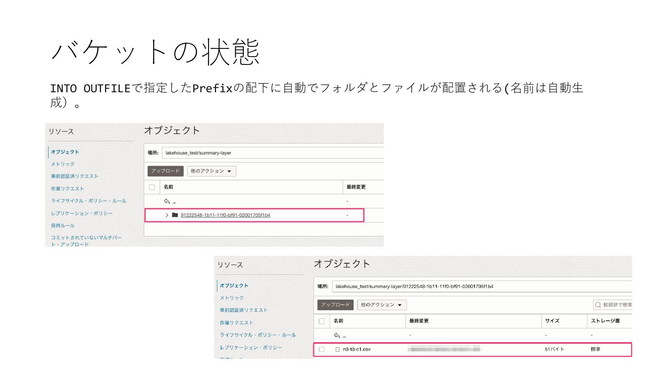
Task: Click 作業リクエスト in lower sidebar
Action: [x=236, y=323]
